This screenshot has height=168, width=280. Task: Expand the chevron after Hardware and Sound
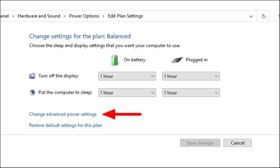(x=65, y=16)
